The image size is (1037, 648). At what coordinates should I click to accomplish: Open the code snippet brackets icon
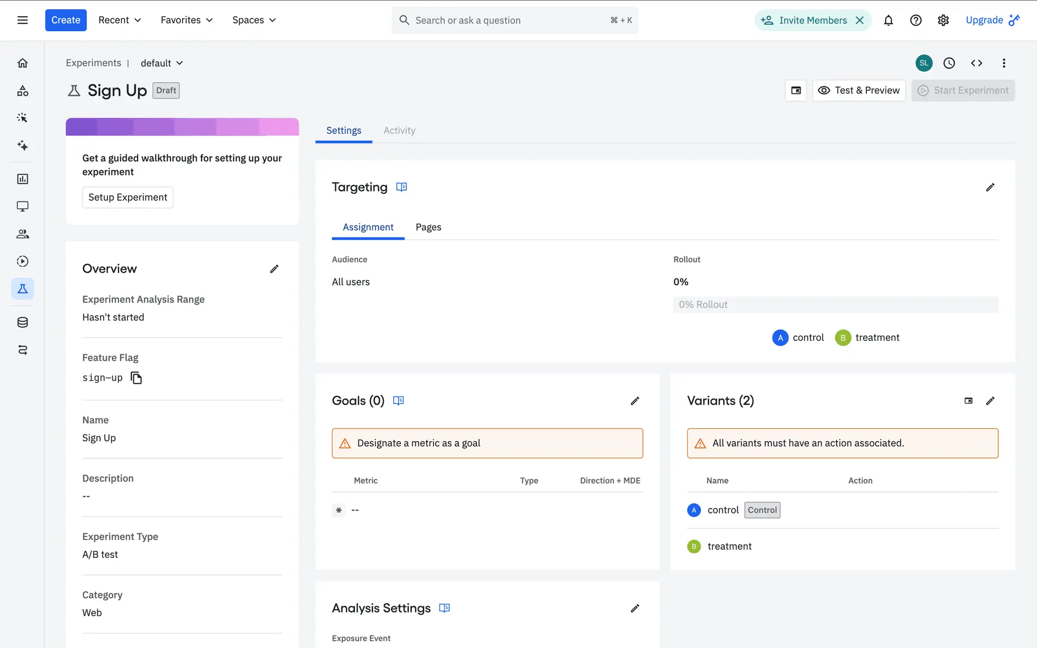pyautogui.click(x=976, y=63)
